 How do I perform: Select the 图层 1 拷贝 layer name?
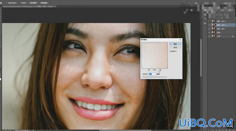[x=221, y=29]
